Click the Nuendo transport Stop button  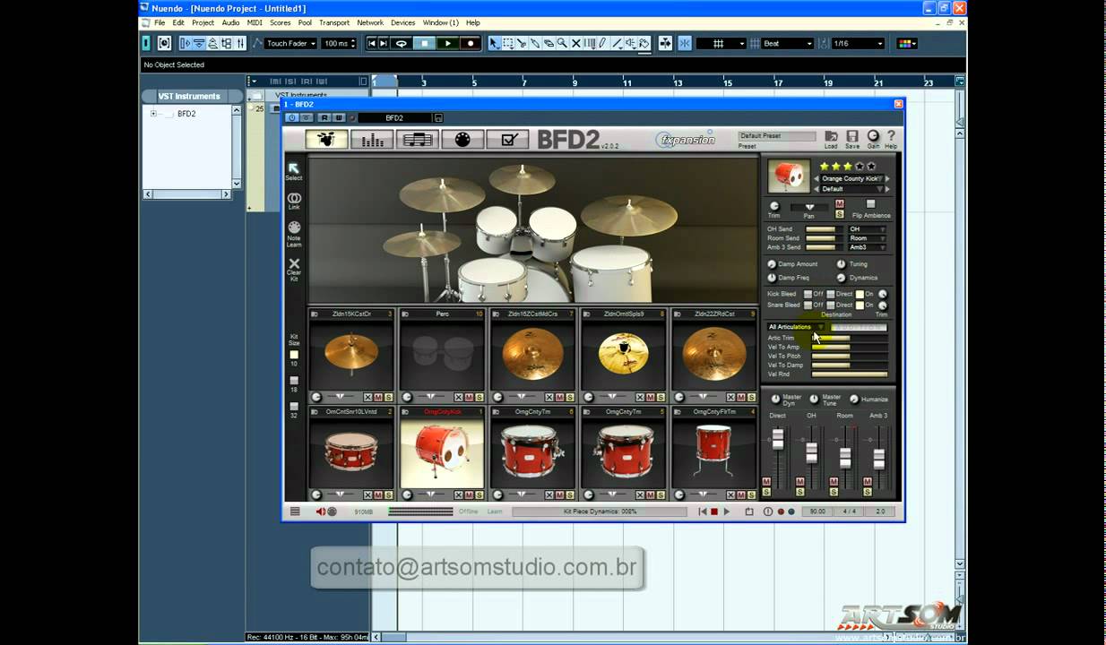coord(425,43)
